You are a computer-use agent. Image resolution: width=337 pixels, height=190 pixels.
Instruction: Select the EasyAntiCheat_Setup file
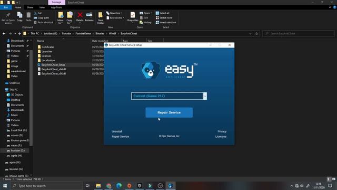tap(53, 64)
